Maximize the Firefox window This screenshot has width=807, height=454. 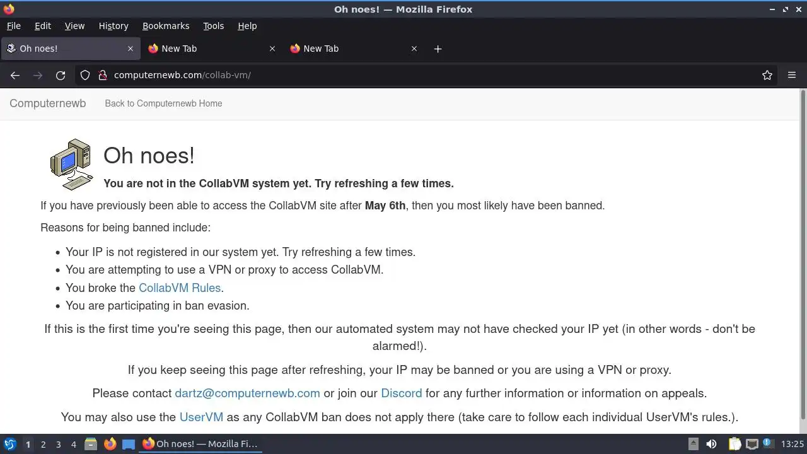(x=786, y=9)
